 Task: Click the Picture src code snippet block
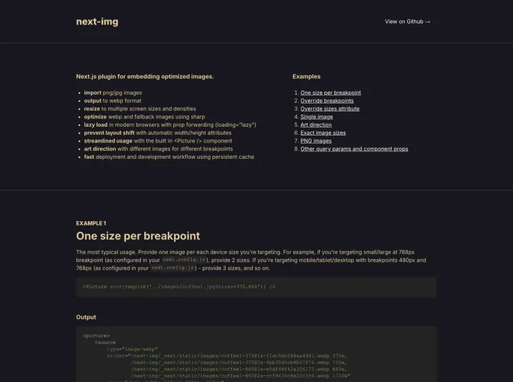[x=256, y=286]
